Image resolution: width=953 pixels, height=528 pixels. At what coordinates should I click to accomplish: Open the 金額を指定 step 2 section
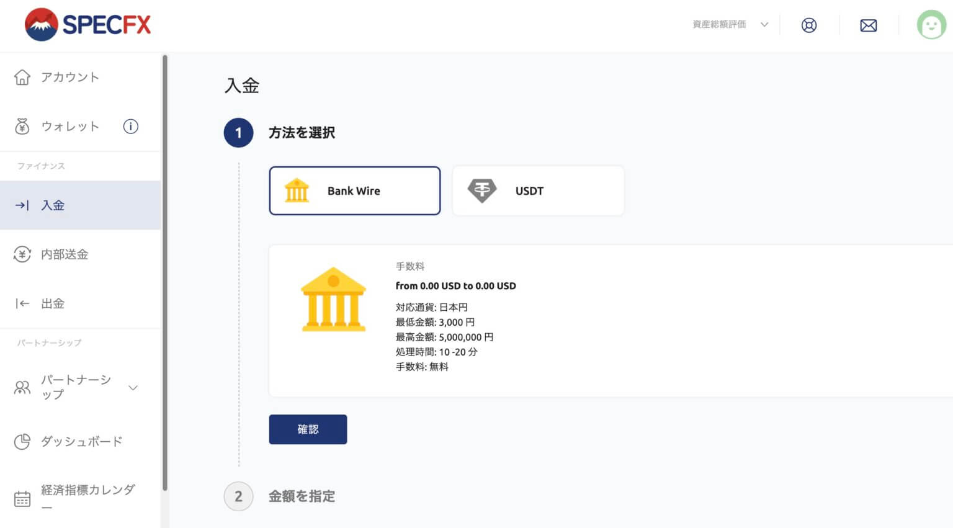point(302,496)
